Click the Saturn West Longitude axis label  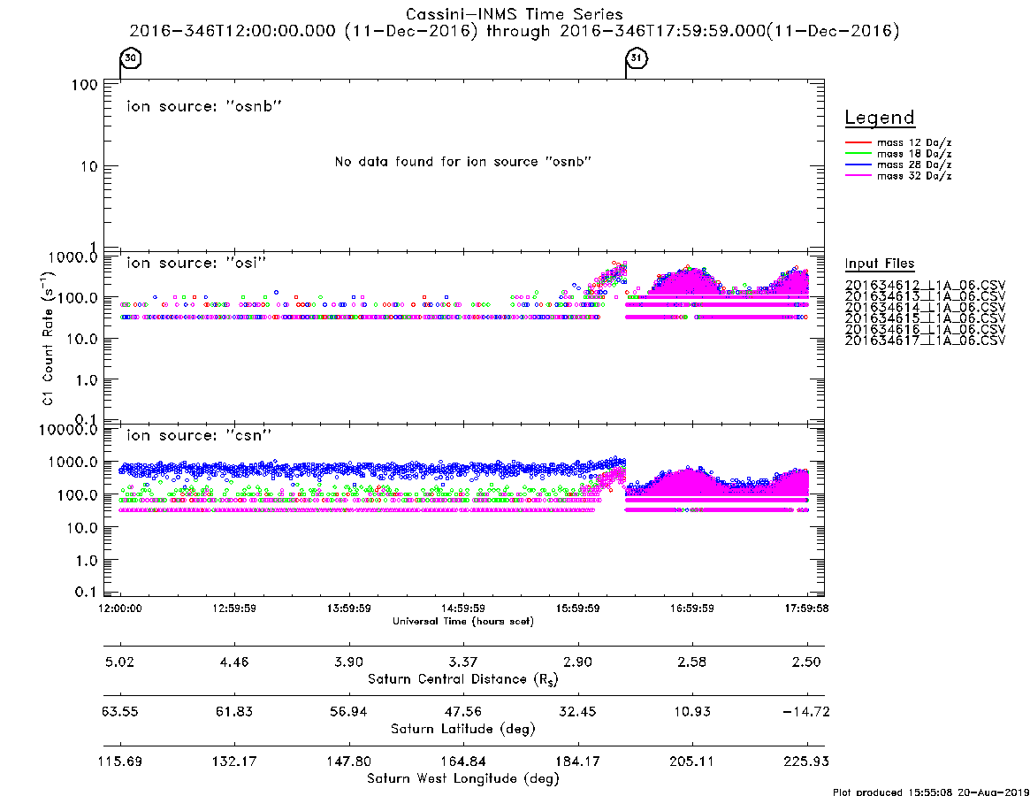pos(463,779)
